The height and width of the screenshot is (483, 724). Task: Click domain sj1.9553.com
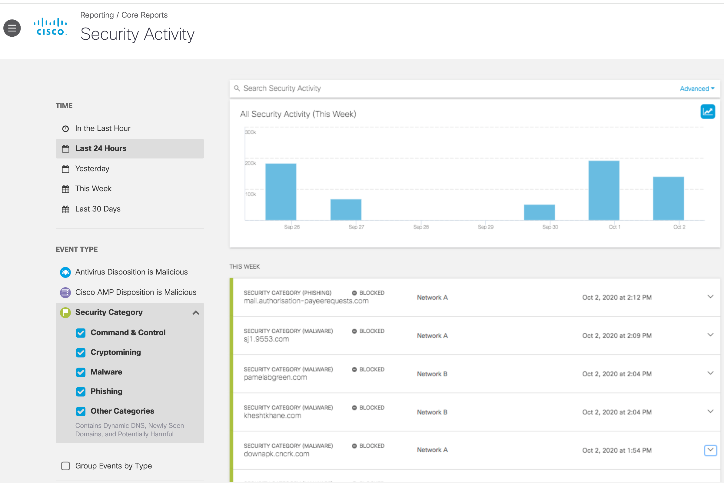click(266, 339)
